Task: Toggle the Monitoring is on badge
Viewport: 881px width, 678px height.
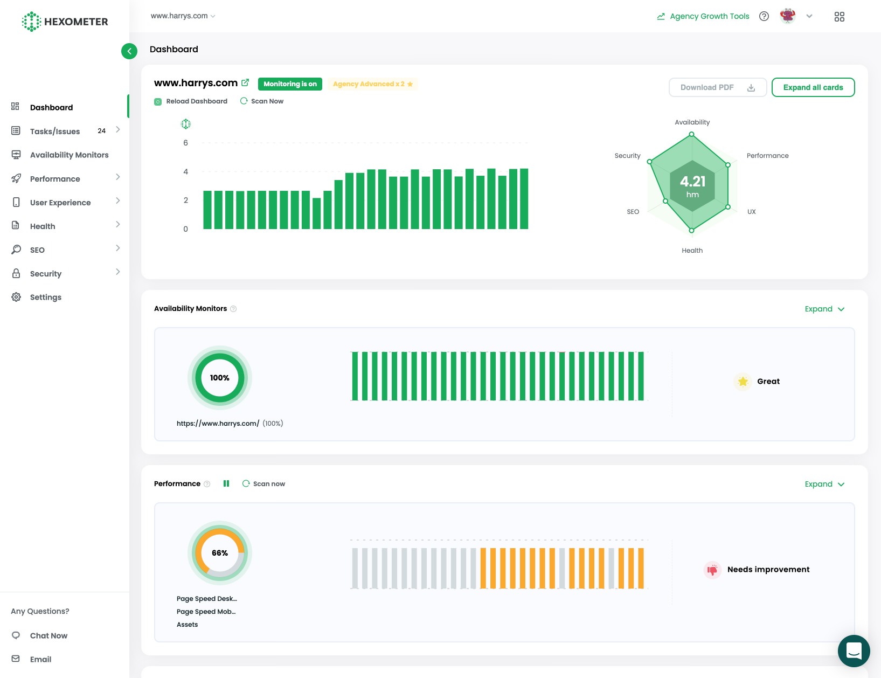Action: coord(290,84)
